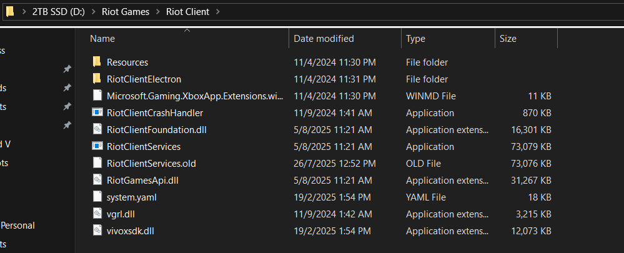
Task: Click the 11/4/2024 11:31 PM date
Action: 335,79
